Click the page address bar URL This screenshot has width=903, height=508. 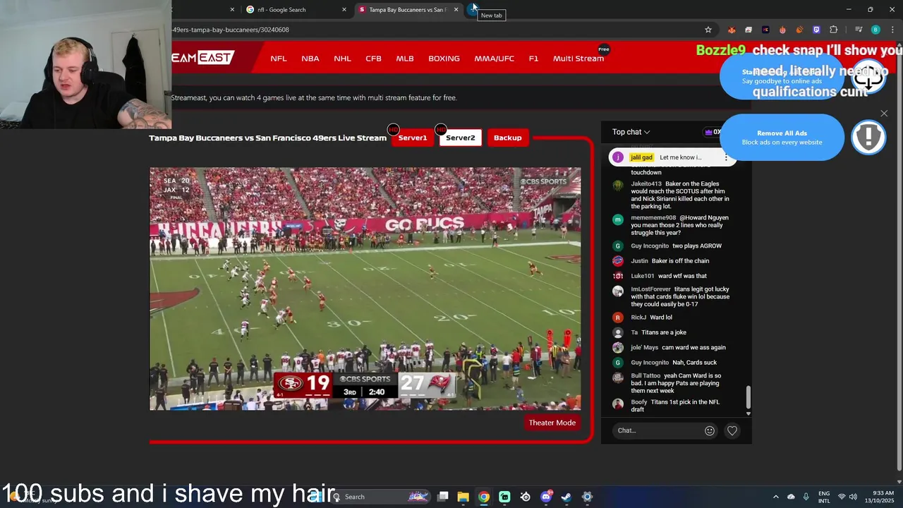[x=231, y=30]
